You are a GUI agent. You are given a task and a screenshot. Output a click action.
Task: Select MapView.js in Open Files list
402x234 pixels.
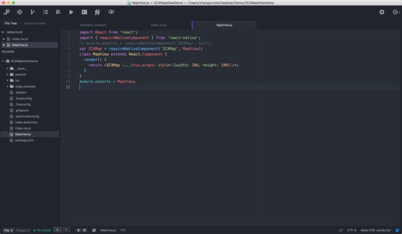coord(20,45)
